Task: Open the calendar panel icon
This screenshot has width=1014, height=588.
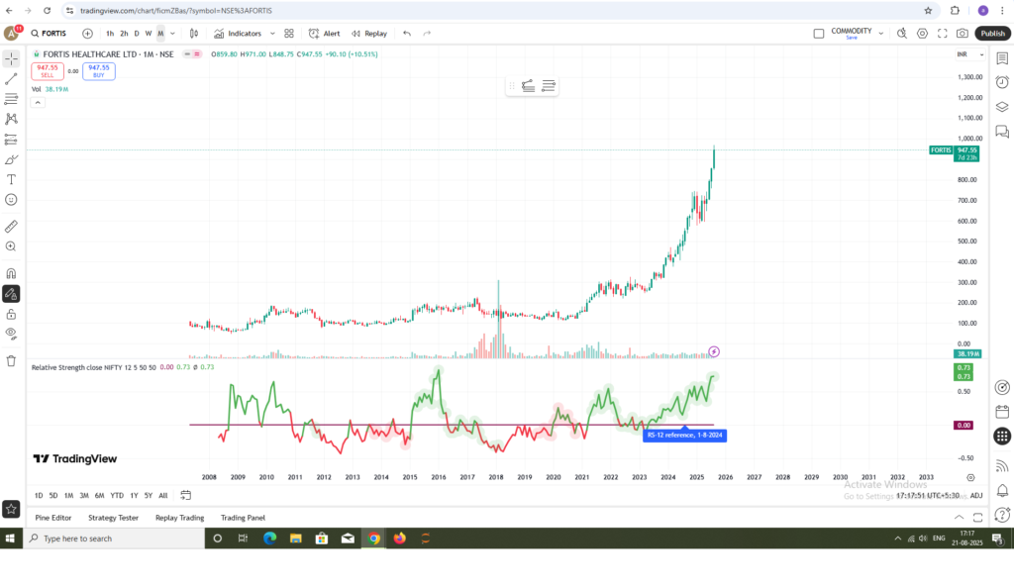Action: [1002, 412]
